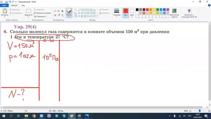Activate Color 1 (Цвет 1) selector
This screenshot has width=211, height=119.
coord(126,13)
